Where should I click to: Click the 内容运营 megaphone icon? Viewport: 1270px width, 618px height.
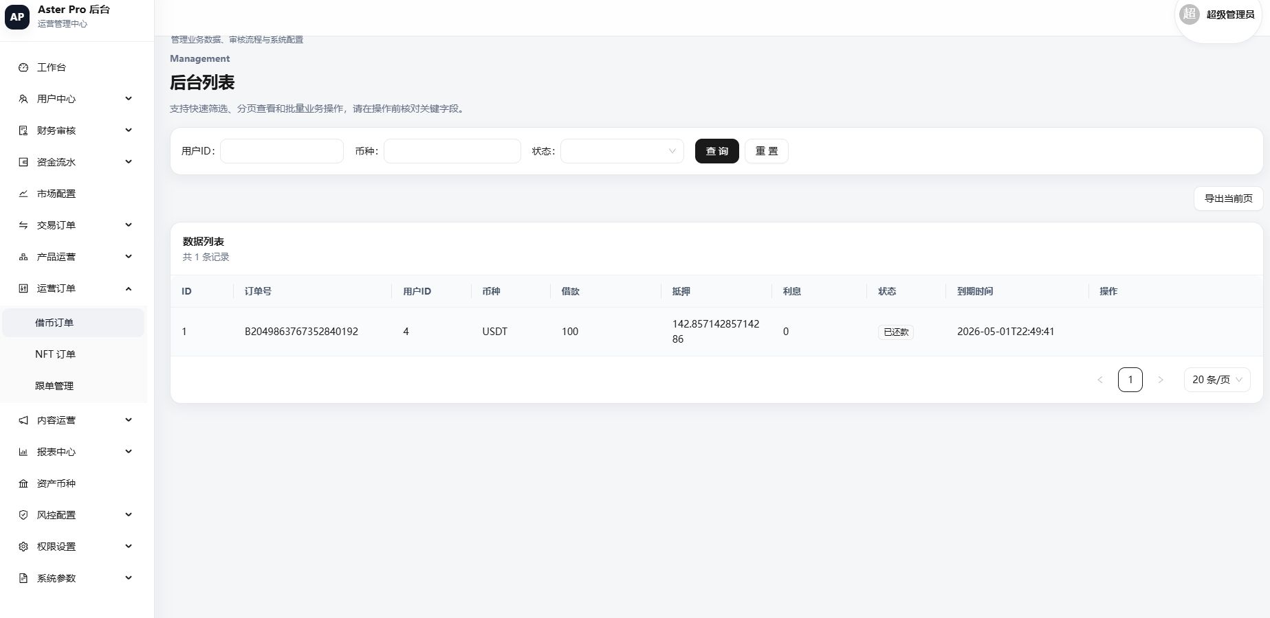click(23, 420)
